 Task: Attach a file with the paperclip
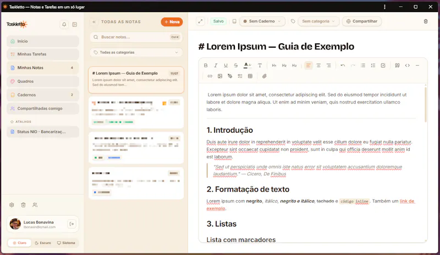(x=264, y=76)
